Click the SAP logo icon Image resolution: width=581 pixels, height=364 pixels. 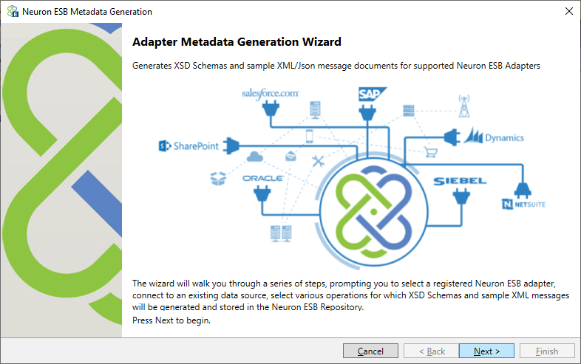[372, 94]
